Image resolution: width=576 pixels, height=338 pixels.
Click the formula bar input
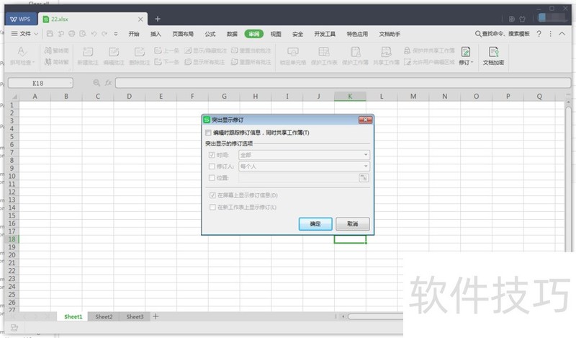[x=343, y=83]
